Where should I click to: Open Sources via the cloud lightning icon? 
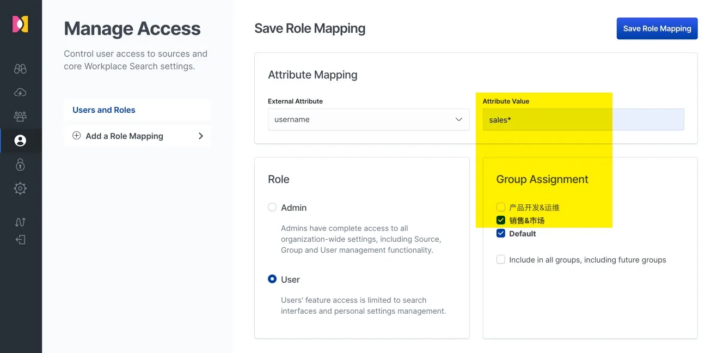point(20,93)
